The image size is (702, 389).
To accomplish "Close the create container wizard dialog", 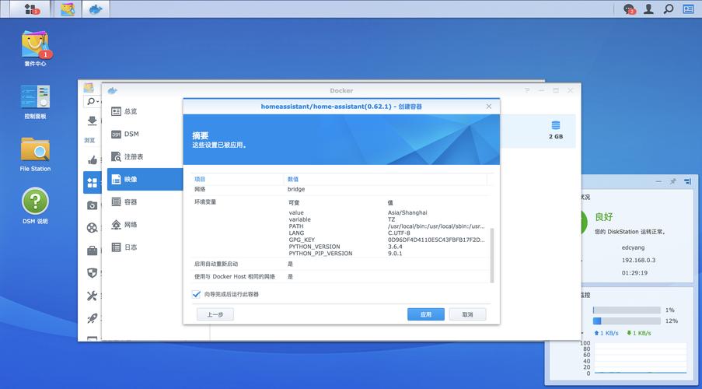I will [489, 107].
